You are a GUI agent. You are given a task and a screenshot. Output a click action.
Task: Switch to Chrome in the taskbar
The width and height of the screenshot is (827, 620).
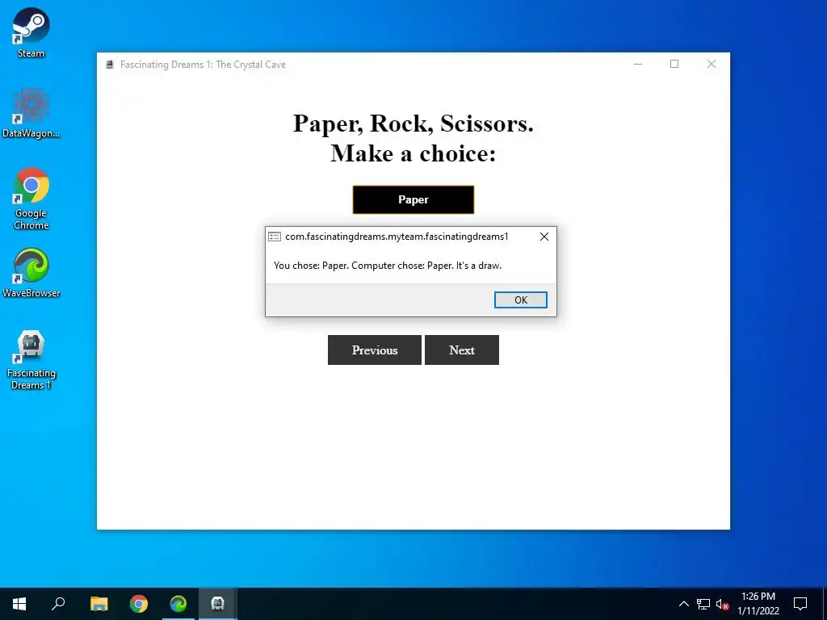click(x=139, y=604)
